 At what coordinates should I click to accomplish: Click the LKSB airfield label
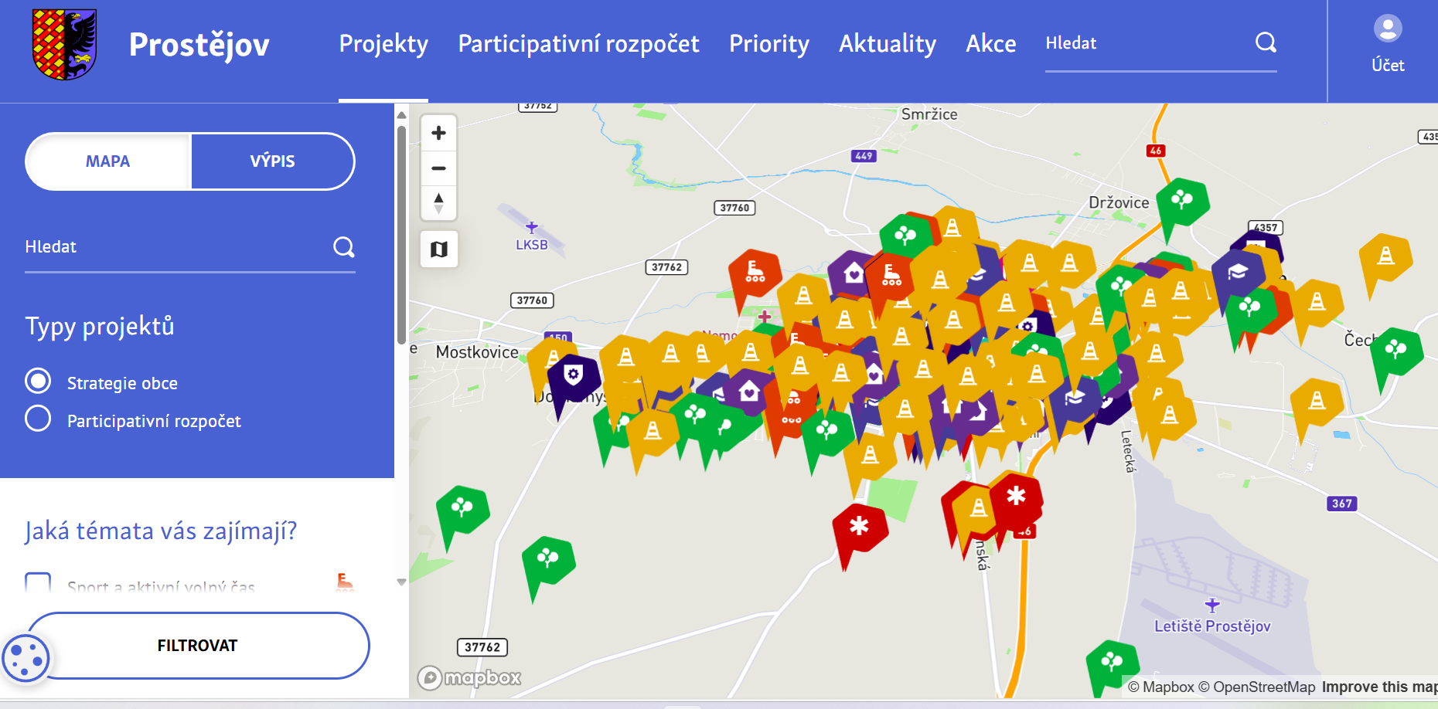[532, 245]
